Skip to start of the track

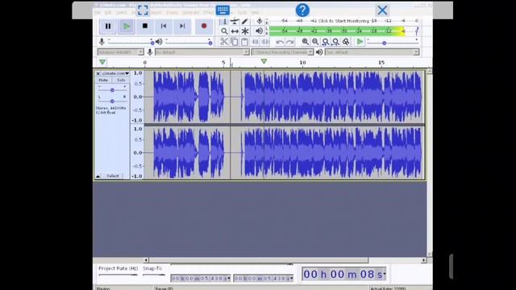(164, 27)
